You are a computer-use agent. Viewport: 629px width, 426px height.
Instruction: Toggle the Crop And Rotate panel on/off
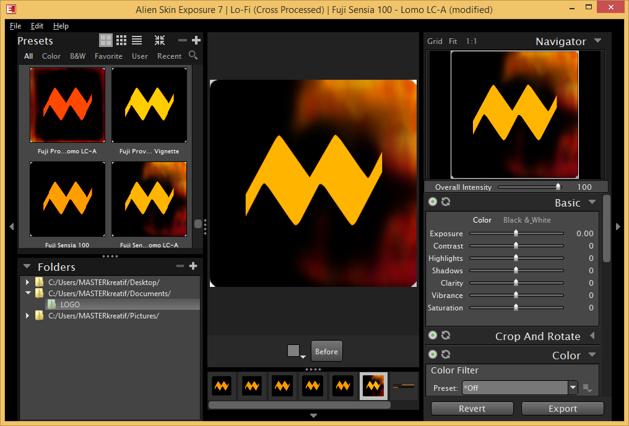[432, 335]
